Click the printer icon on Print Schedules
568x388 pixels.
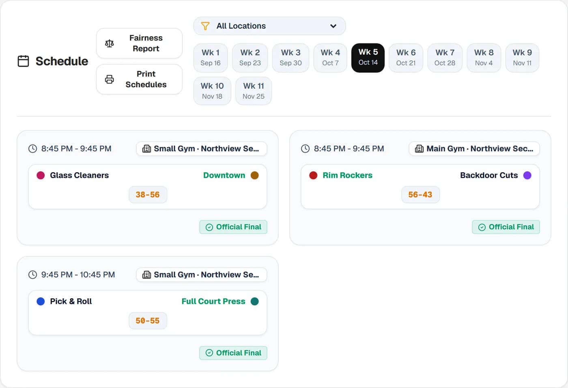pos(110,79)
